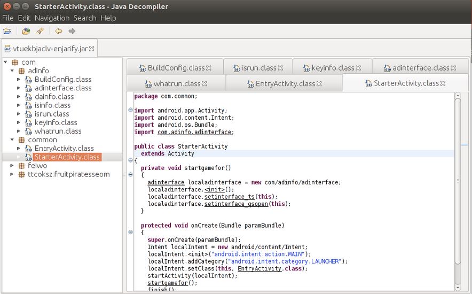
Task: Select whatrun.class in the tree
Action: tap(58, 131)
